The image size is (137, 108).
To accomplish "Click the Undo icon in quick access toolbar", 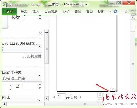I will point(16,5).
